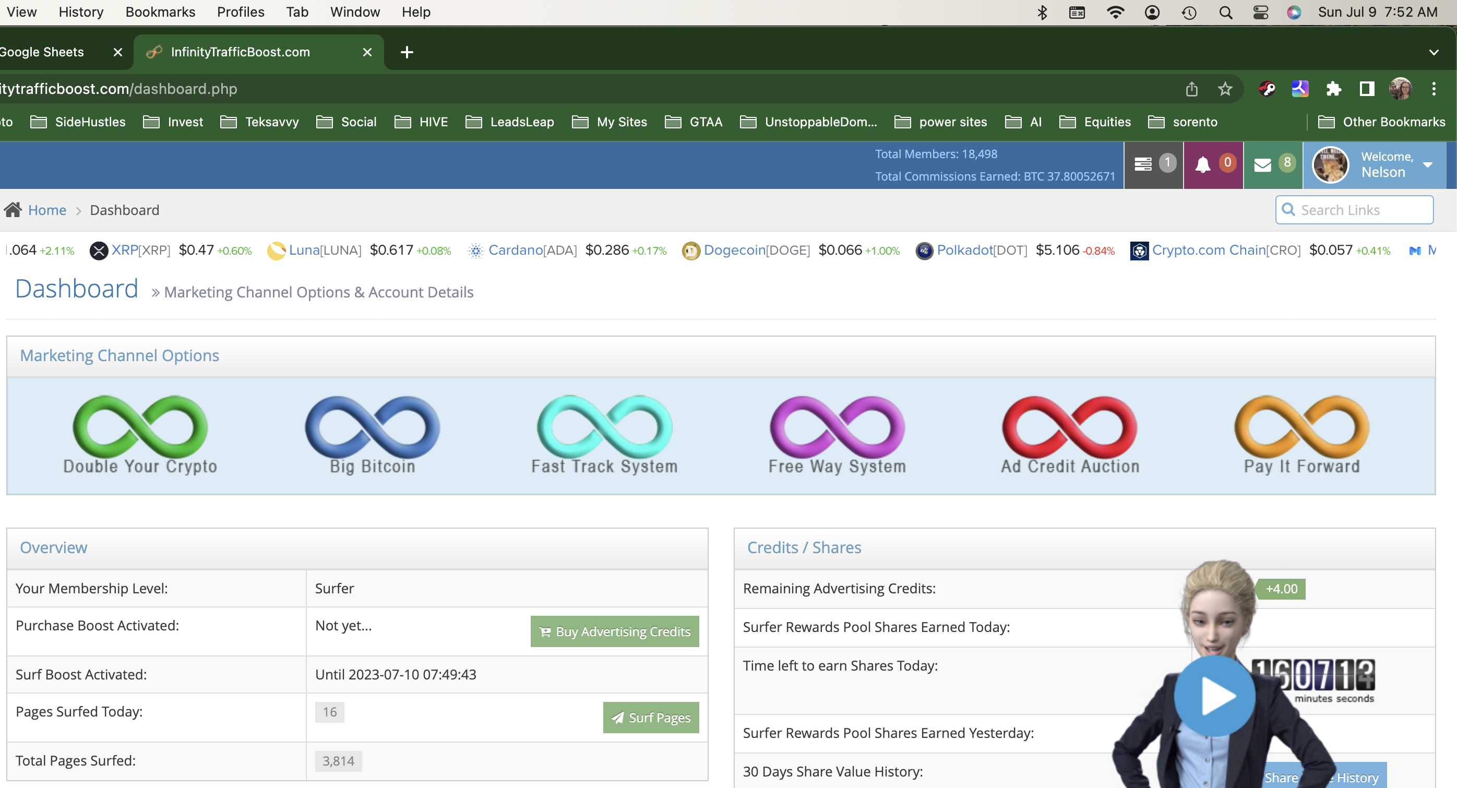This screenshot has height=788, width=1457.
Task: Open the task list icon with badge 1
Action: coord(1154,164)
